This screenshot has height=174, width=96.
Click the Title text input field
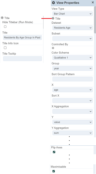22,38
